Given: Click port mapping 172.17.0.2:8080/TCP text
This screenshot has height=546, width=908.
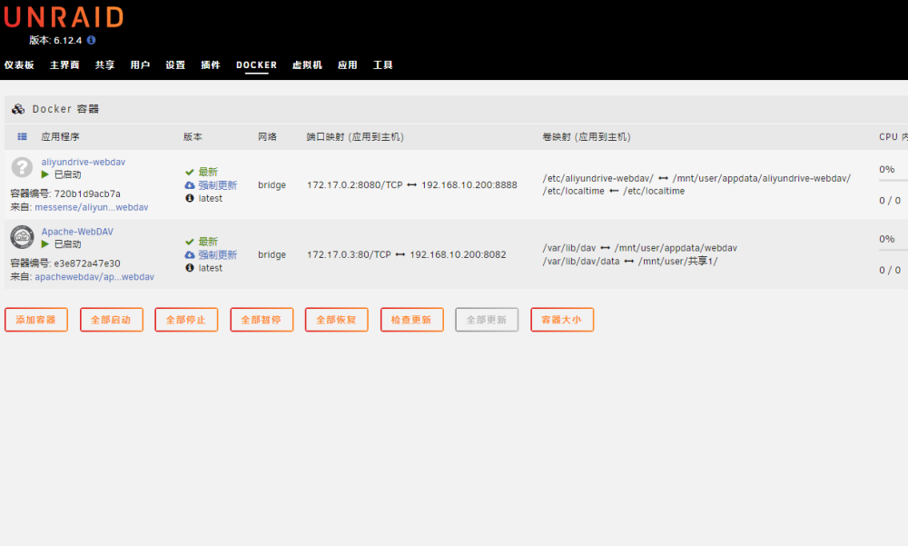Looking at the screenshot, I should coord(354,185).
